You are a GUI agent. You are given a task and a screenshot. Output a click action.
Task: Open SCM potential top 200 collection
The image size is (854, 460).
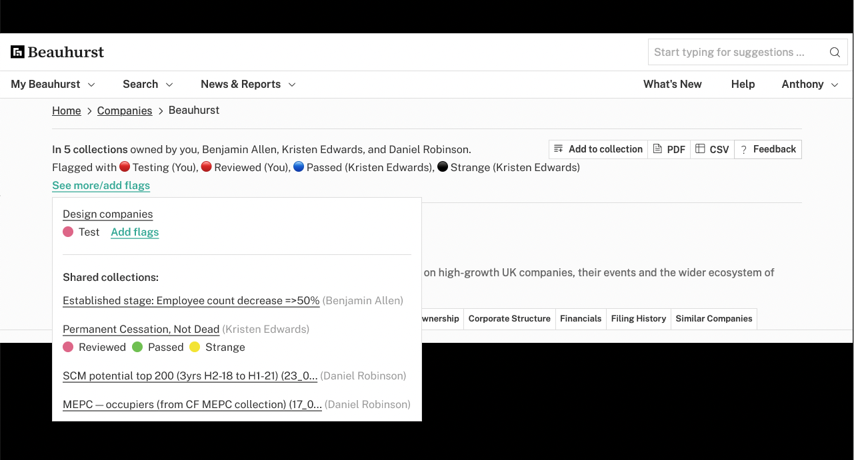tap(190, 376)
